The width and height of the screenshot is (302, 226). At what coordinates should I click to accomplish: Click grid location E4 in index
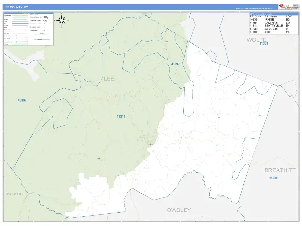click(x=288, y=26)
